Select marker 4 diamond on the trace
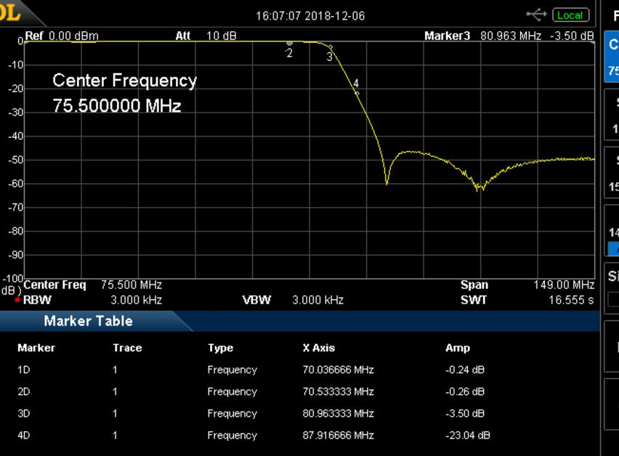The width and height of the screenshot is (619, 456). point(357,93)
